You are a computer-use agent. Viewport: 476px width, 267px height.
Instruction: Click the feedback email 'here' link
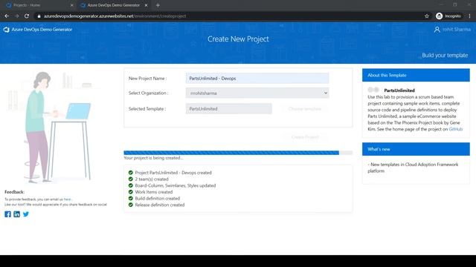tap(67, 200)
